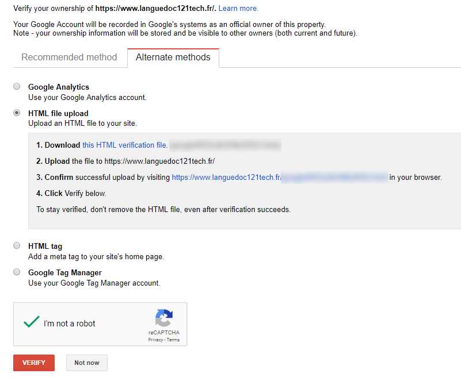Switch to the Recommended method tab

pos(69,57)
